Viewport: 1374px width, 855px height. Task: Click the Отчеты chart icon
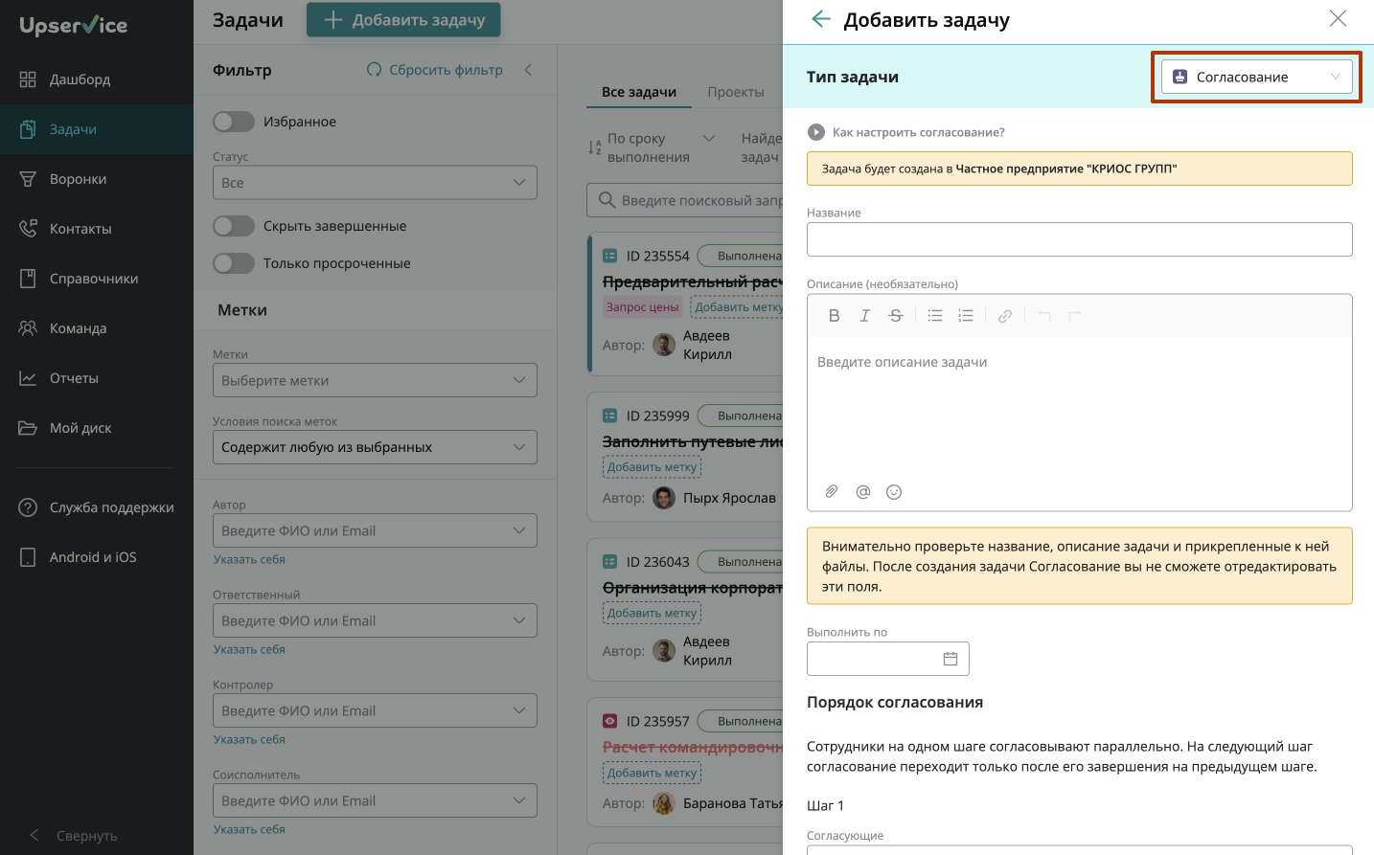28,378
